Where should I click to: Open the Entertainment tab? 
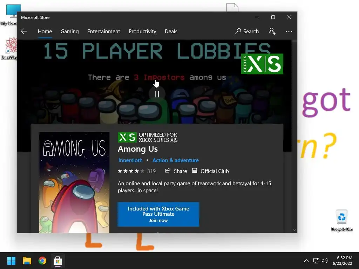(103, 31)
